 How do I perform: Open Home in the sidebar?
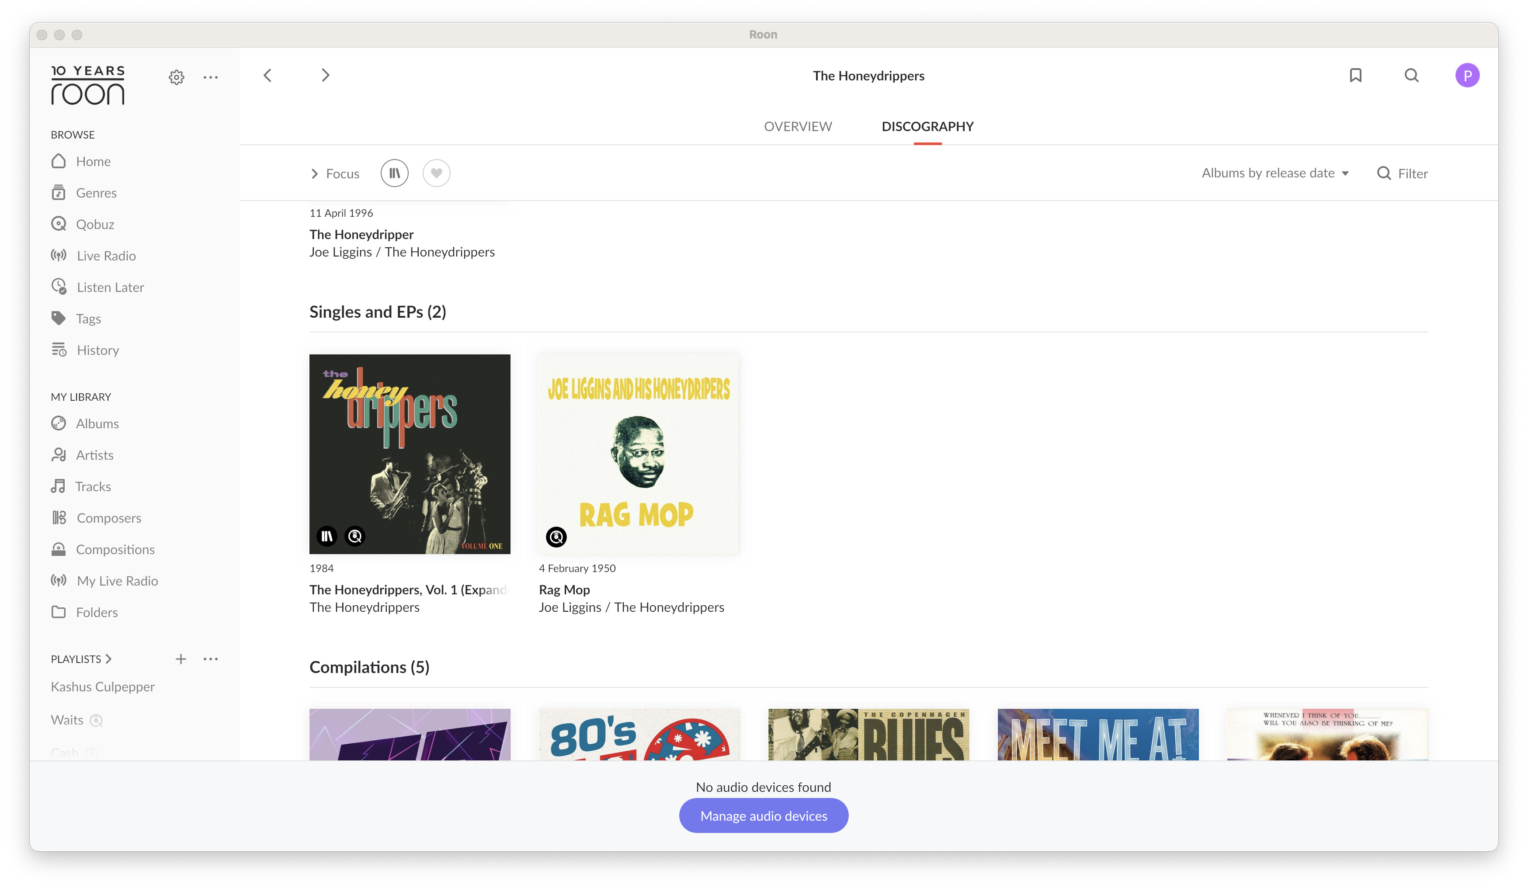point(81,161)
